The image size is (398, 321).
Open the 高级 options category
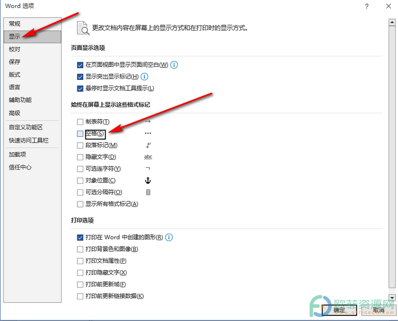tap(32, 113)
